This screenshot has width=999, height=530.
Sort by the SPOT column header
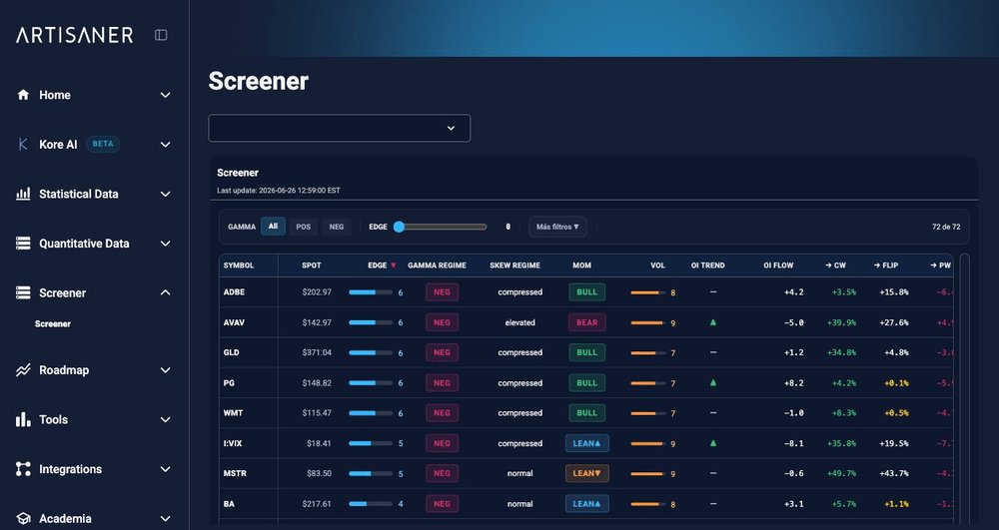tap(312, 265)
